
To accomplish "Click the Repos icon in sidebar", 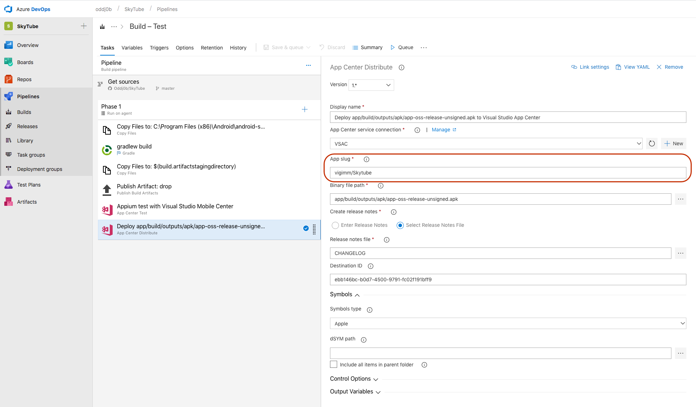I will [x=8, y=79].
